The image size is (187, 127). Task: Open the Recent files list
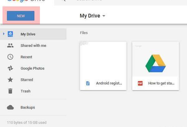tap(26, 57)
